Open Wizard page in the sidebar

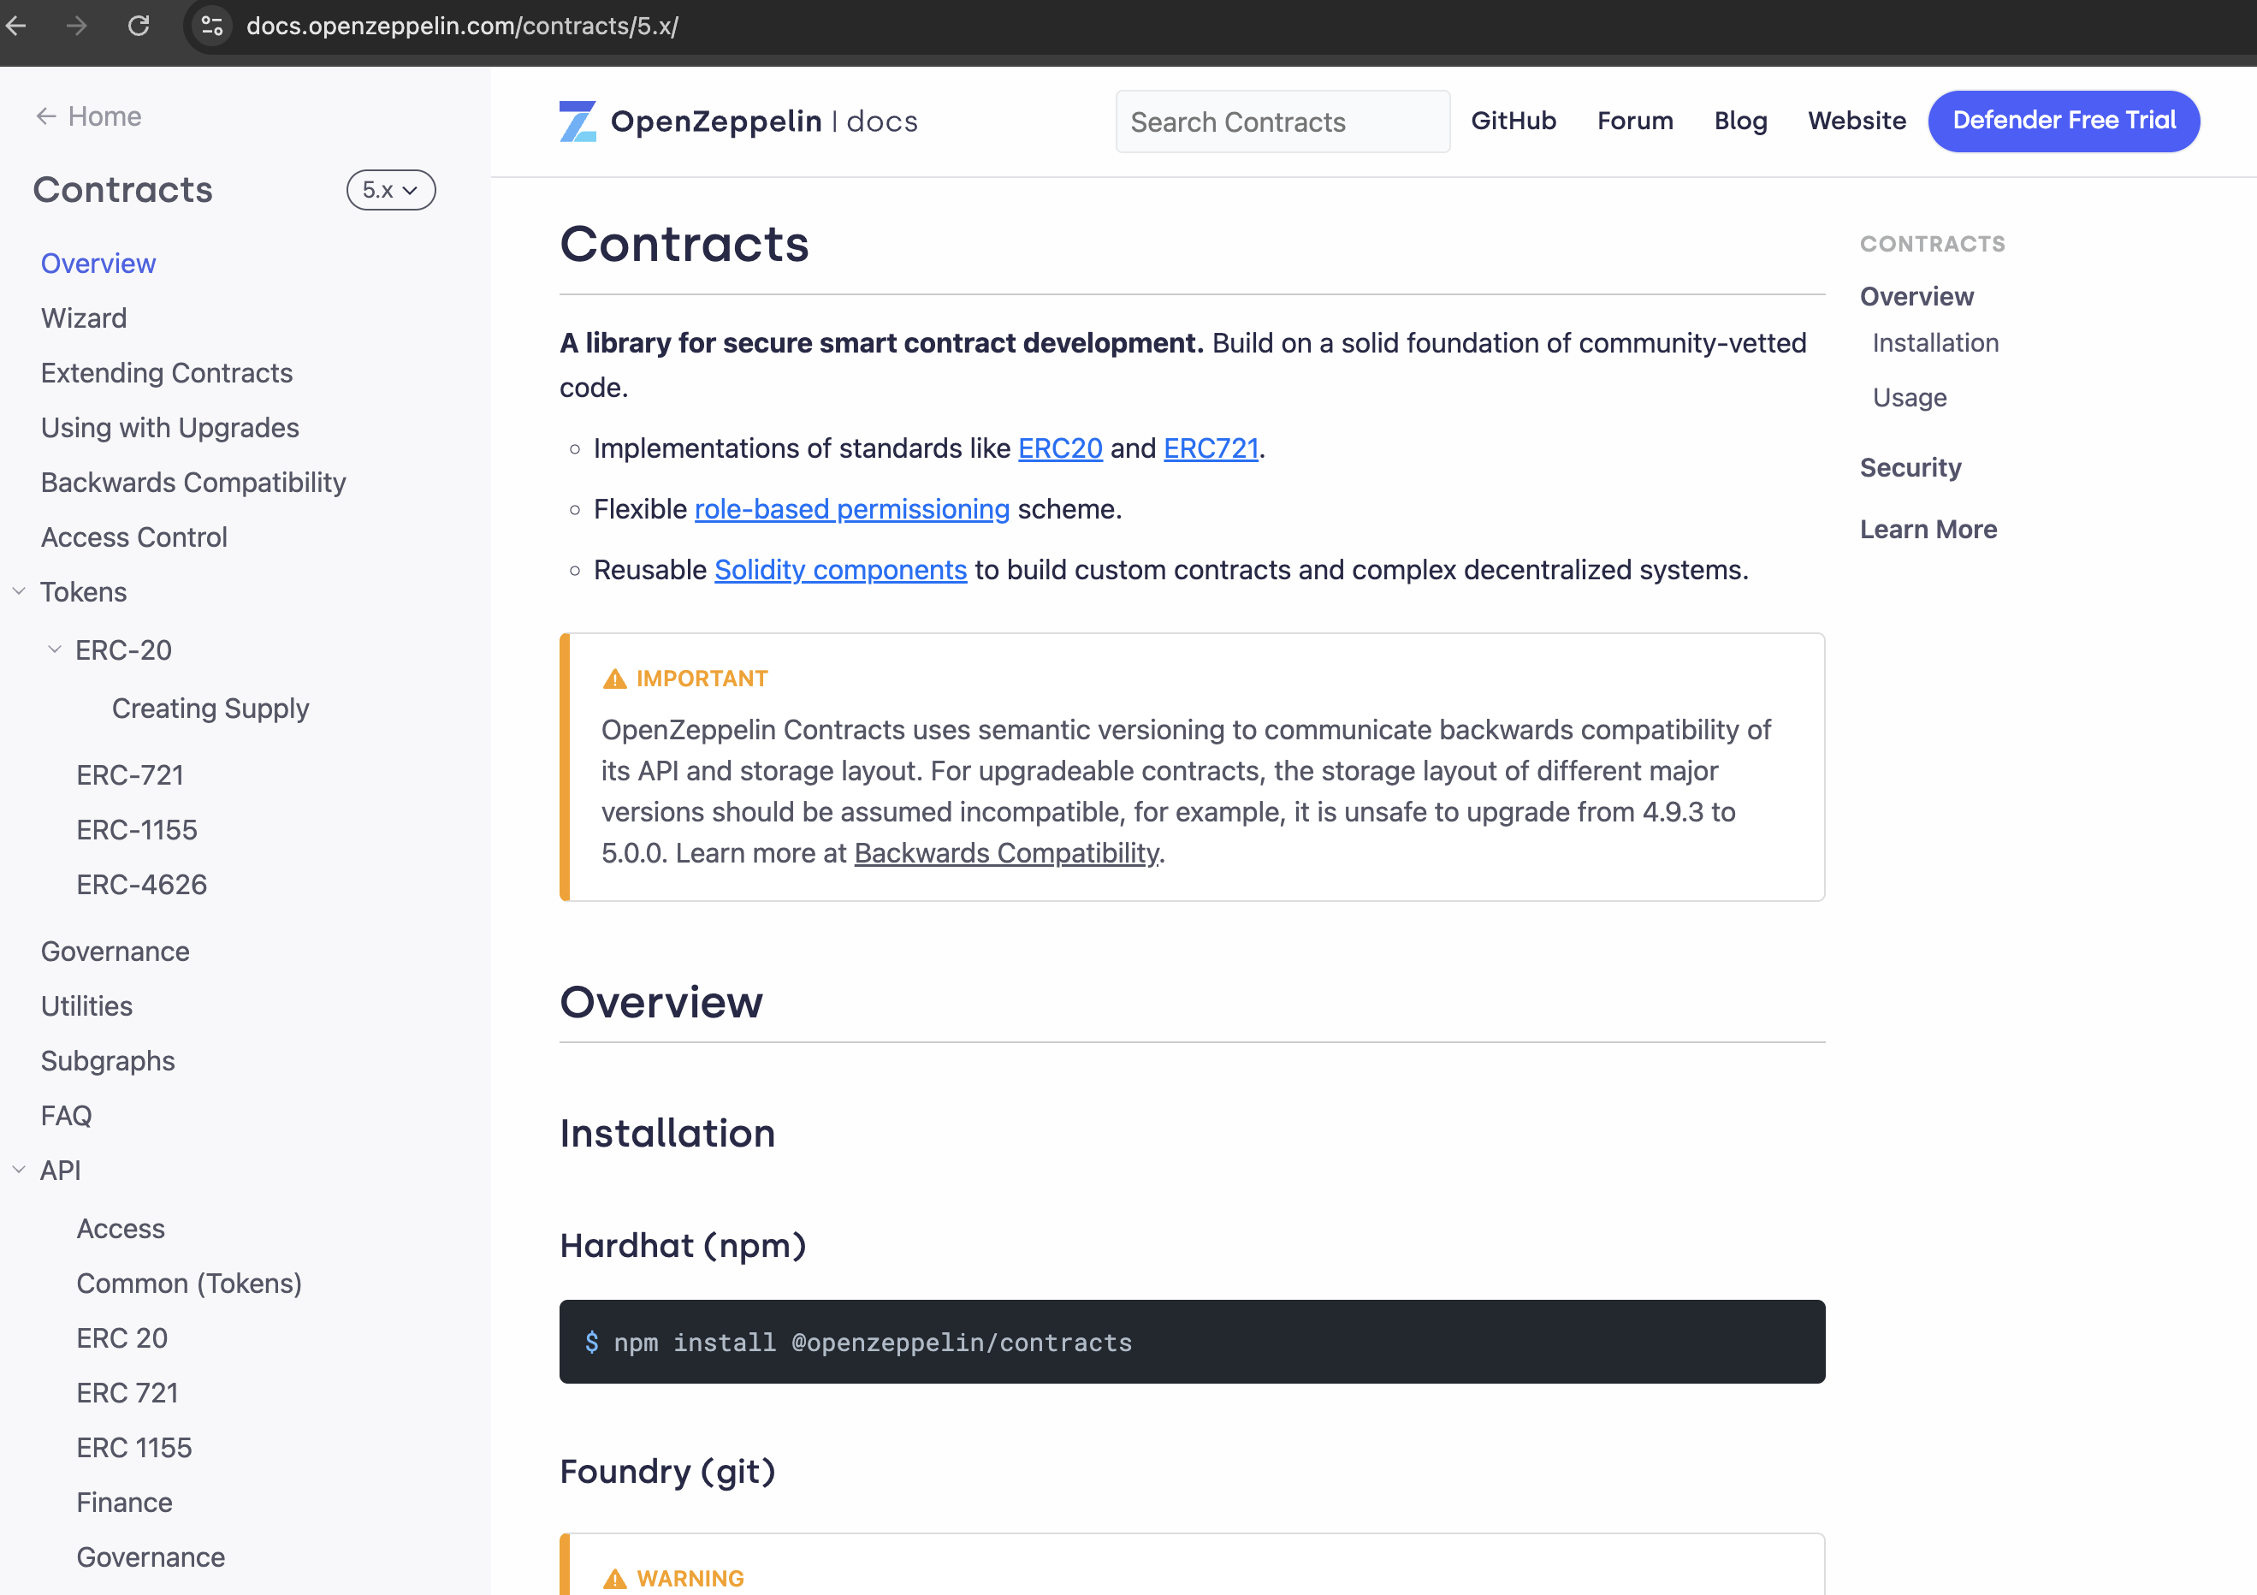click(x=84, y=317)
